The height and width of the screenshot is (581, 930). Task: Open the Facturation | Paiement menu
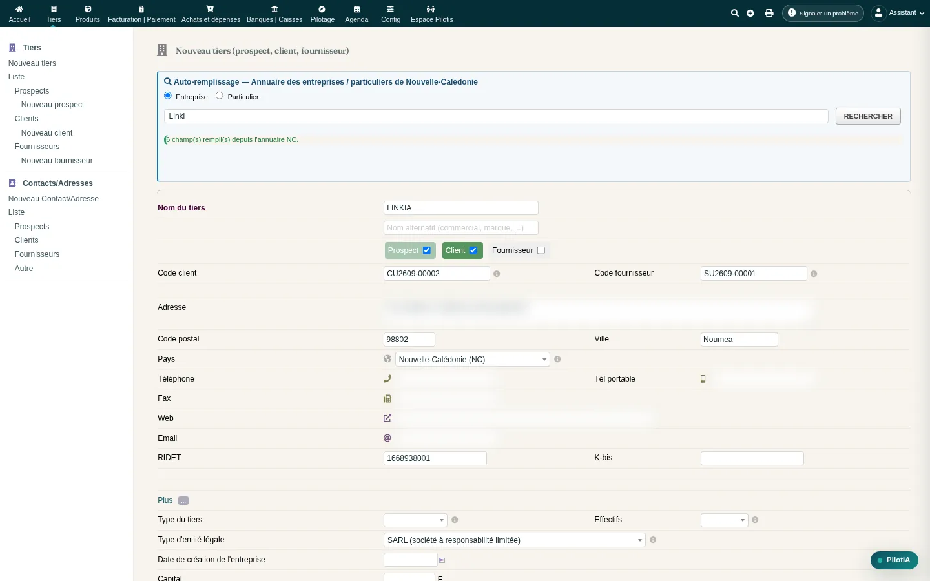141,14
